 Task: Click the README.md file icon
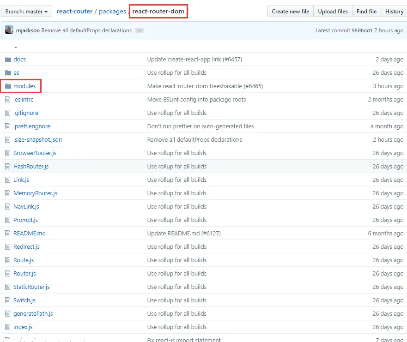pyautogui.click(x=8, y=234)
